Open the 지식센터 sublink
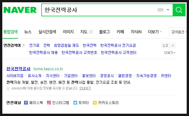189x116 pixels. click(53, 76)
